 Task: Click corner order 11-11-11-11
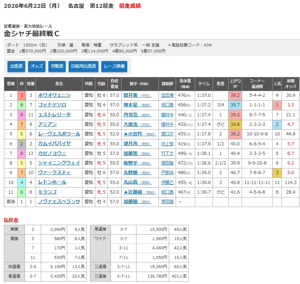click(x=257, y=182)
